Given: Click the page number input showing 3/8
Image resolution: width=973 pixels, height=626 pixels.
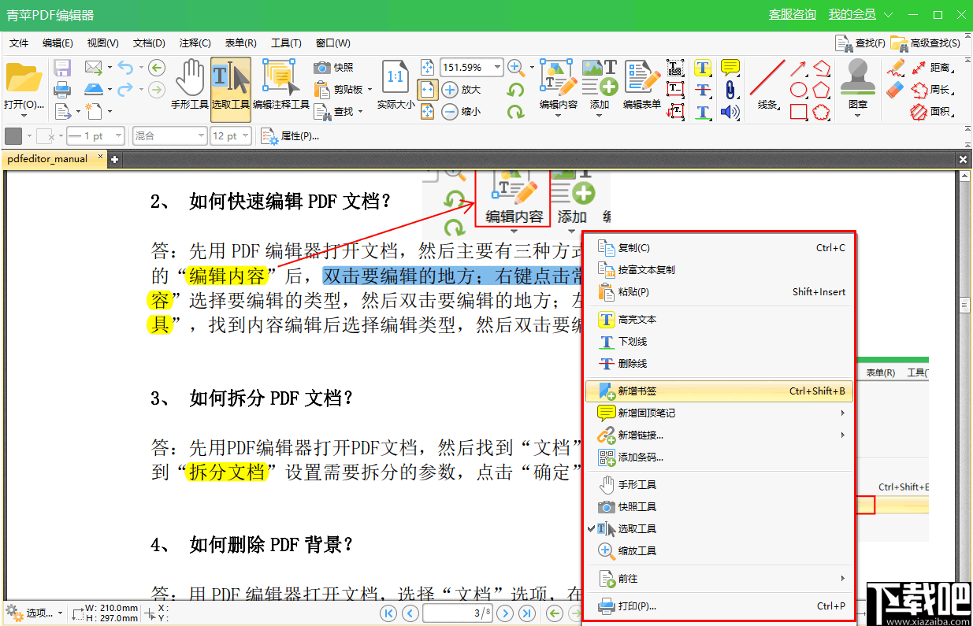Looking at the screenshot, I should (x=457, y=613).
